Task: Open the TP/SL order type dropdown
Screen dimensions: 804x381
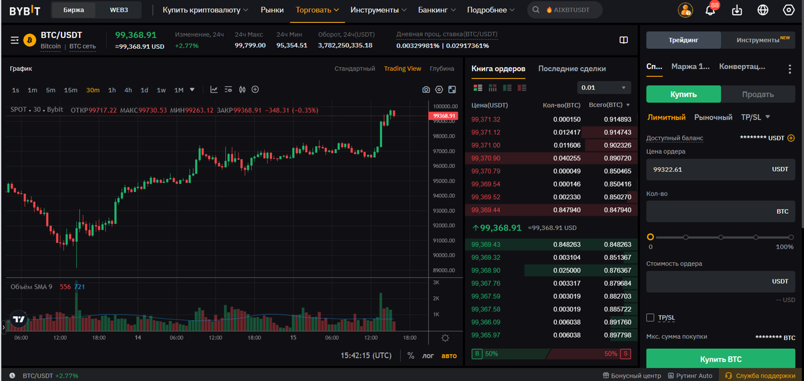Action: pos(755,117)
